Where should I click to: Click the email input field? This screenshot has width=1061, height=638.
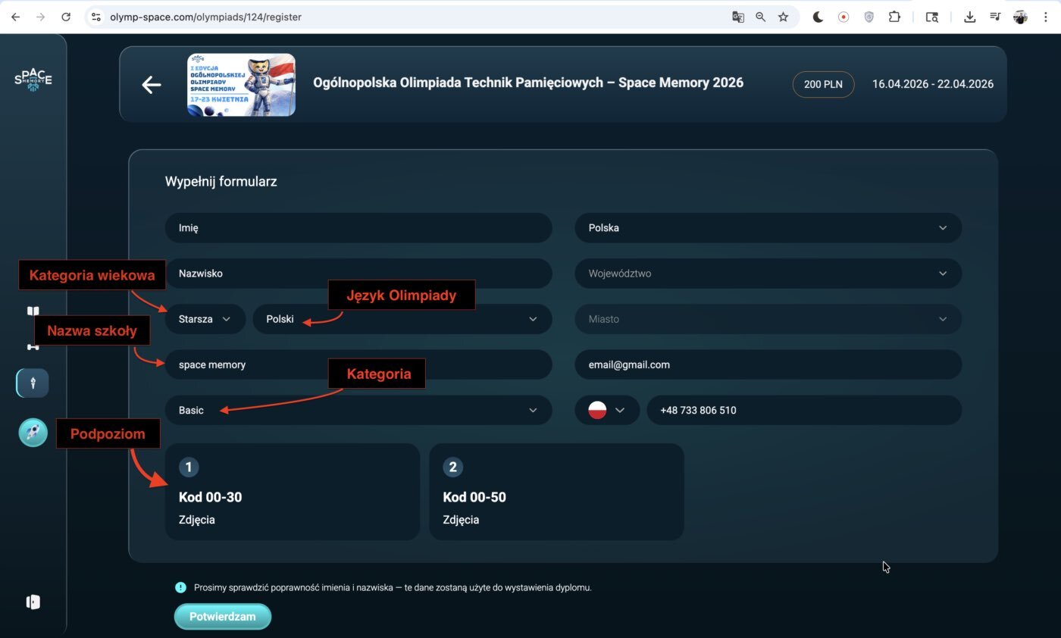pos(768,364)
